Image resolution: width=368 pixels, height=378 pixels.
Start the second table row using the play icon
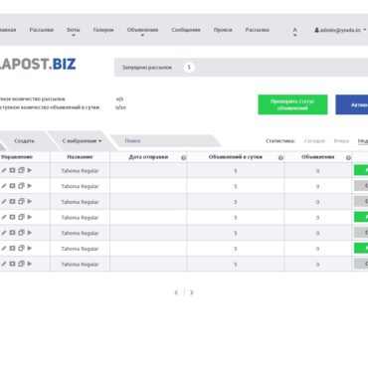pos(30,186)
